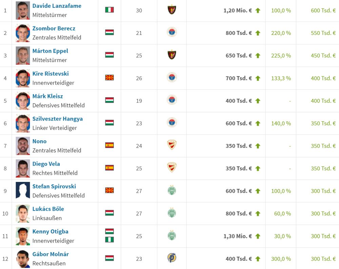Click the green club crest for Stefan Spirovski

[x=172, y=190]
